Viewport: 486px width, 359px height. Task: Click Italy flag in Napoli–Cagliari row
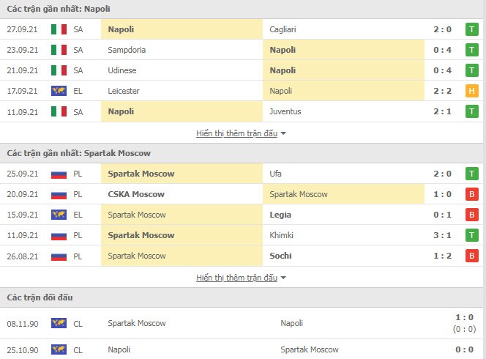59,29
